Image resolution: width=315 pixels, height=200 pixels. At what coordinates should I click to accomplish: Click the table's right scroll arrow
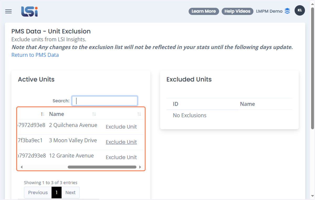click(x=140, y=167)
